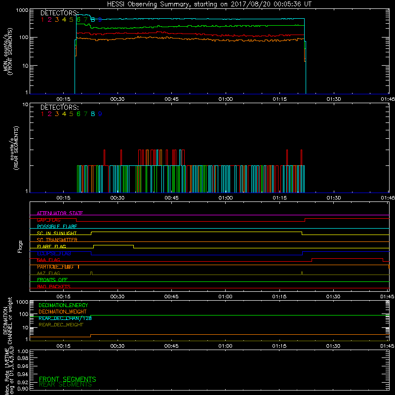Screen dimensions: 395x395
Task: Click the counts/s (REAR SEGMENTS) axis title
Action: (x=14, y=148)
